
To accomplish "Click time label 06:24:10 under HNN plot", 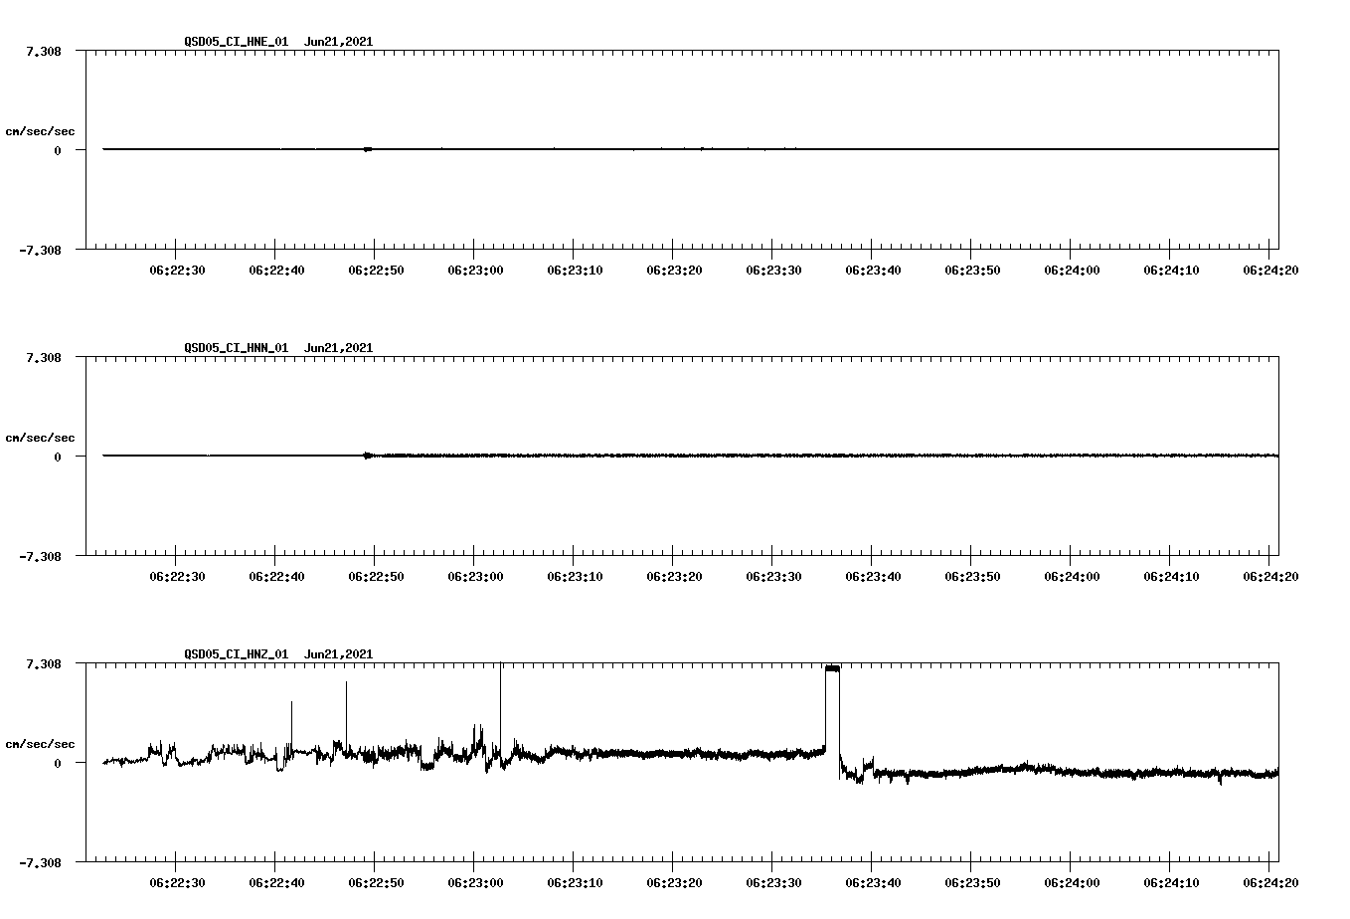I will click(1171, 576).
